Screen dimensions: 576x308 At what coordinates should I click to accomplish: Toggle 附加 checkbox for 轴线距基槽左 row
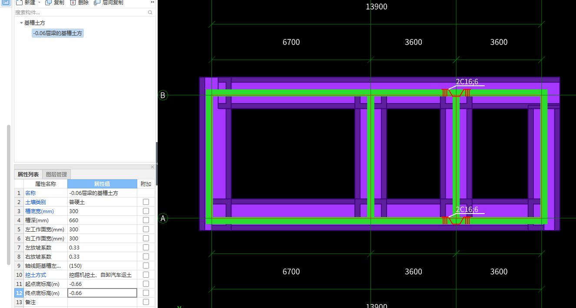coord(146,266)
